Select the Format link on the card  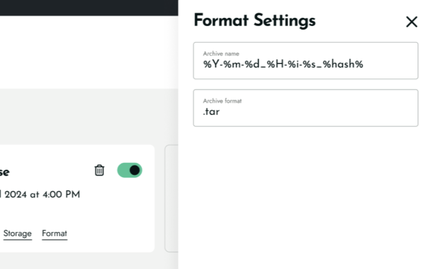pyautogui.click(x=55, y=234)
